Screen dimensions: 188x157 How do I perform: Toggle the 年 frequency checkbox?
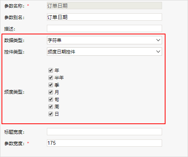[x=51, y=70]
